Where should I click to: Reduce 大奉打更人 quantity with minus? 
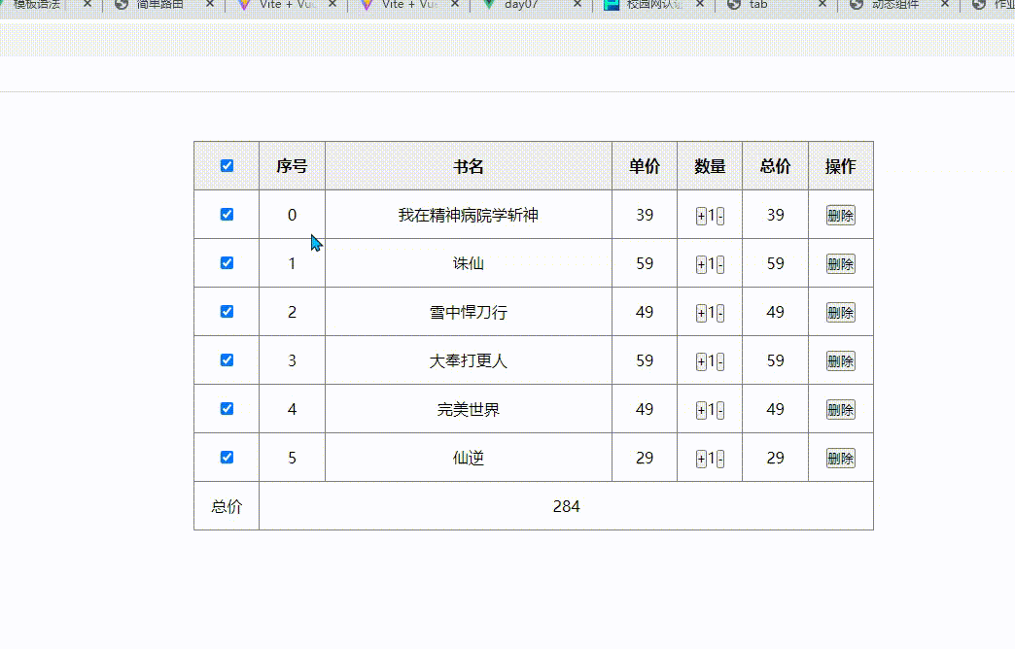[x=720, y=361]
